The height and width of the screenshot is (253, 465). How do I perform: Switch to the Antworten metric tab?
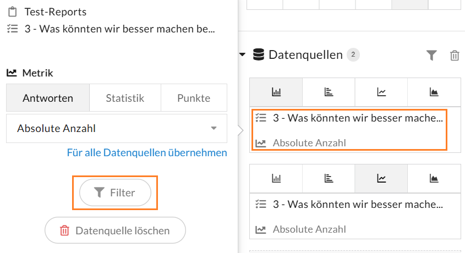(48, 98)
